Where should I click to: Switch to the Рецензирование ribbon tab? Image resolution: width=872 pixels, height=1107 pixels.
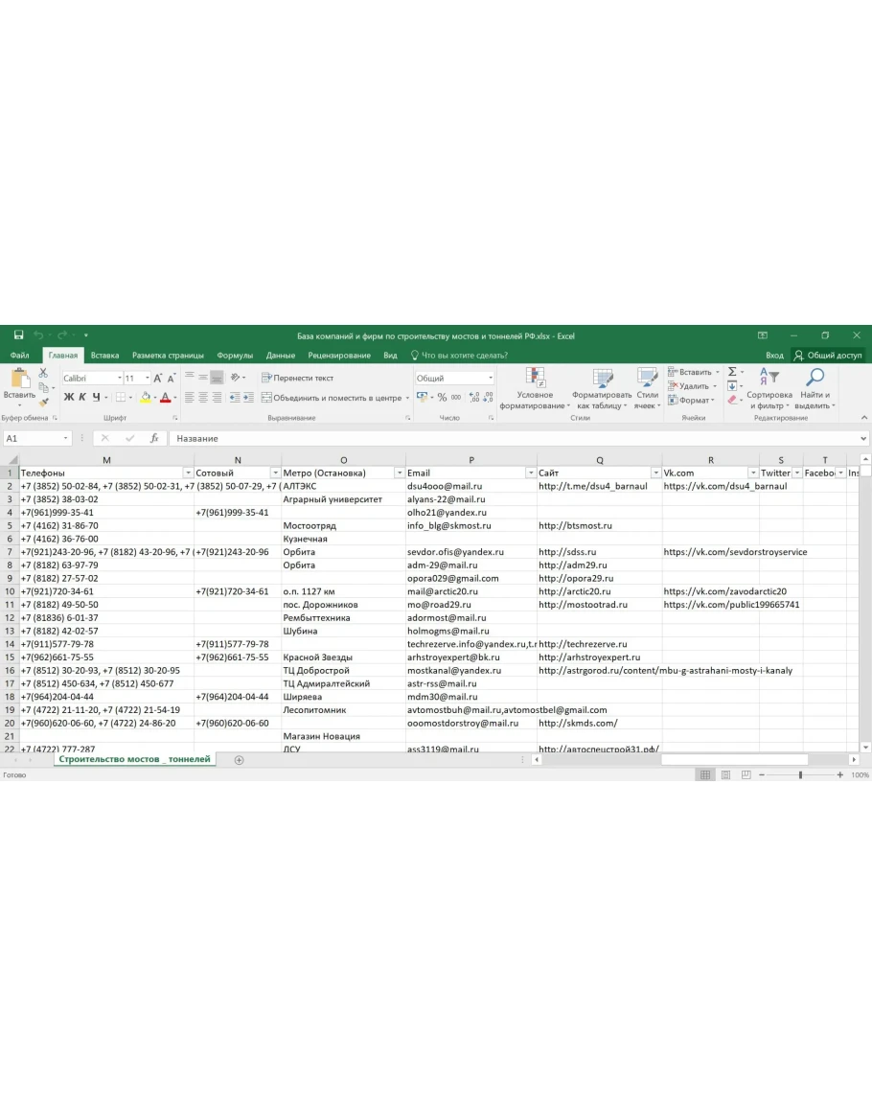pyautogui.click(x=339, y=356)
